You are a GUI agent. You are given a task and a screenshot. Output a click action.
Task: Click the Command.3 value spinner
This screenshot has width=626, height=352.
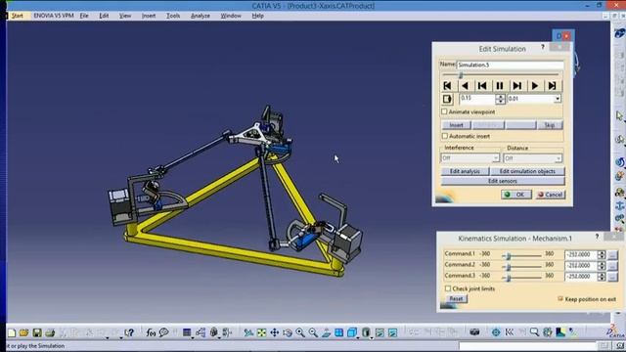[x=602, y=276]
